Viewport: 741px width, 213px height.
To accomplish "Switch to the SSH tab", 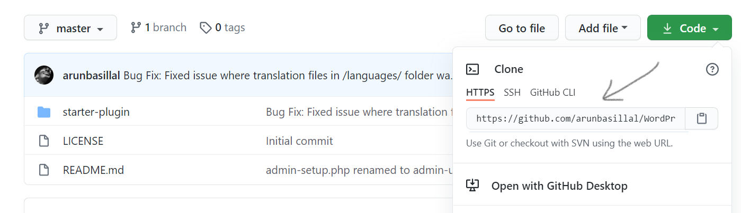I will click(x=512, y=92).
